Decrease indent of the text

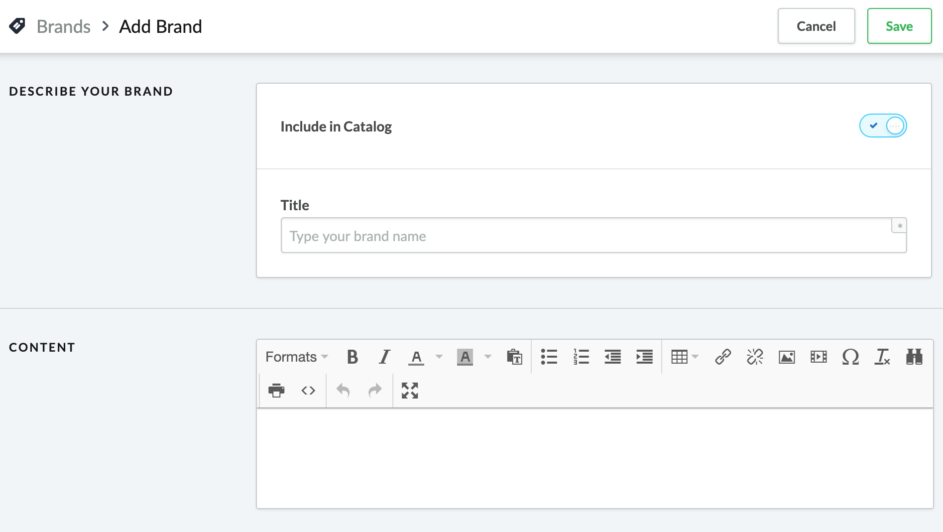point(612,357)
